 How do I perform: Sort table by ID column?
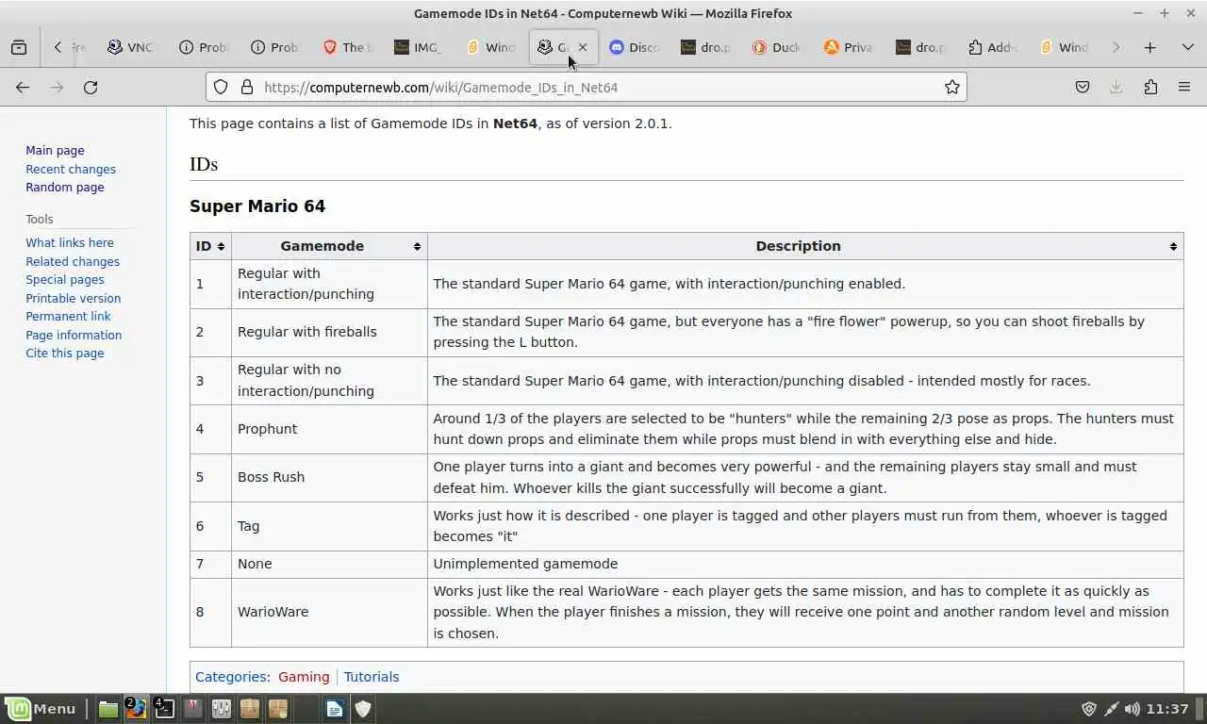[210, 246]
